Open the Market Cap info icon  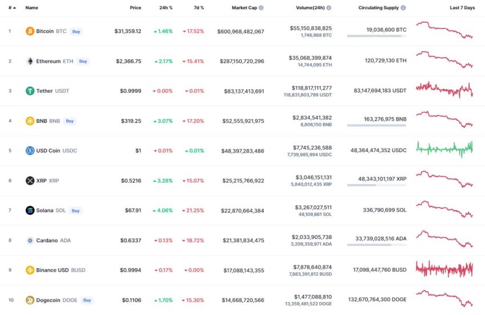tap(261, 8)
